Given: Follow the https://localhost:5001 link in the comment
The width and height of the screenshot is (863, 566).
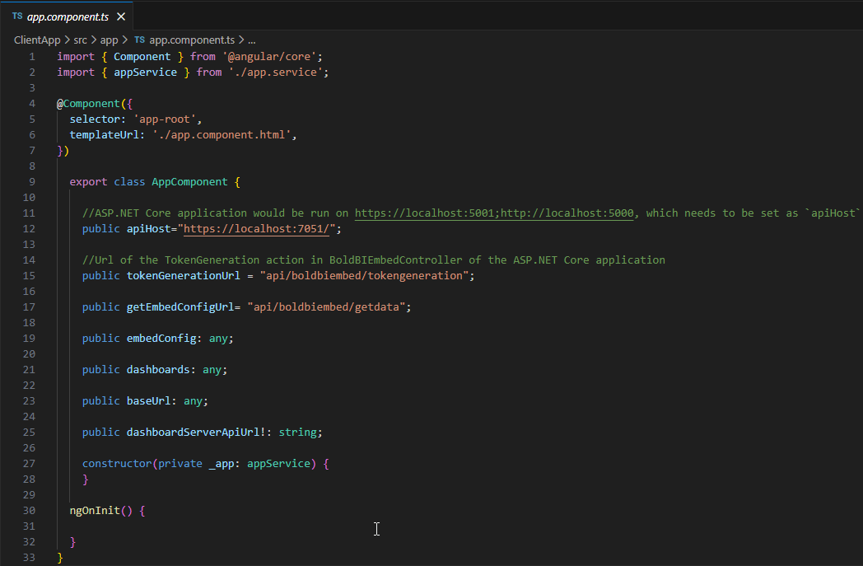Looking at the screenshot, I should (422, 212).
